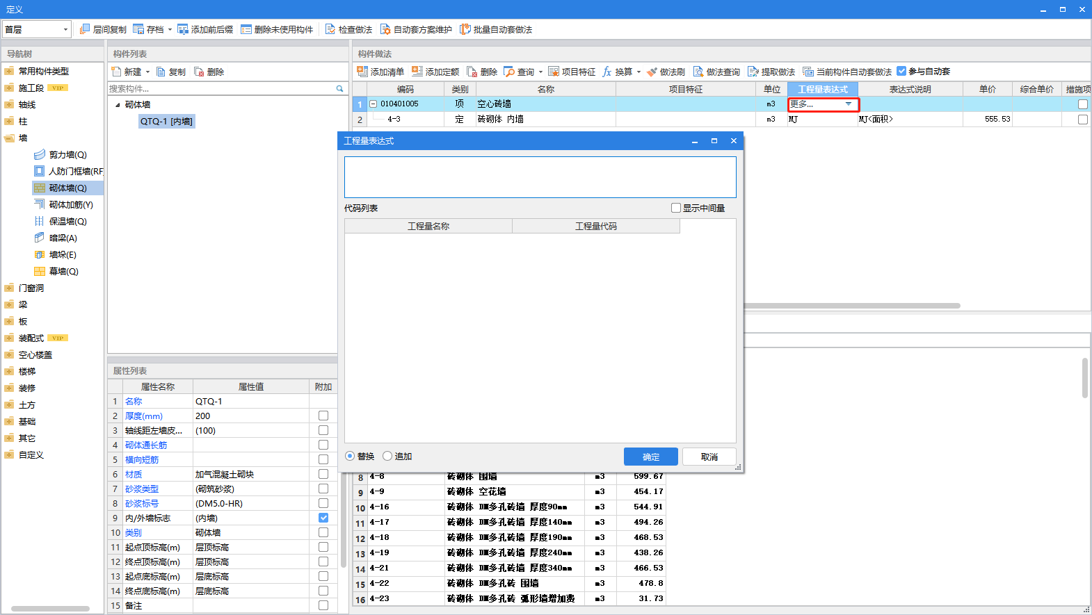
Task: Uncheck 附加 checkbox for 内/外墙标志
Action: [323, 518]
